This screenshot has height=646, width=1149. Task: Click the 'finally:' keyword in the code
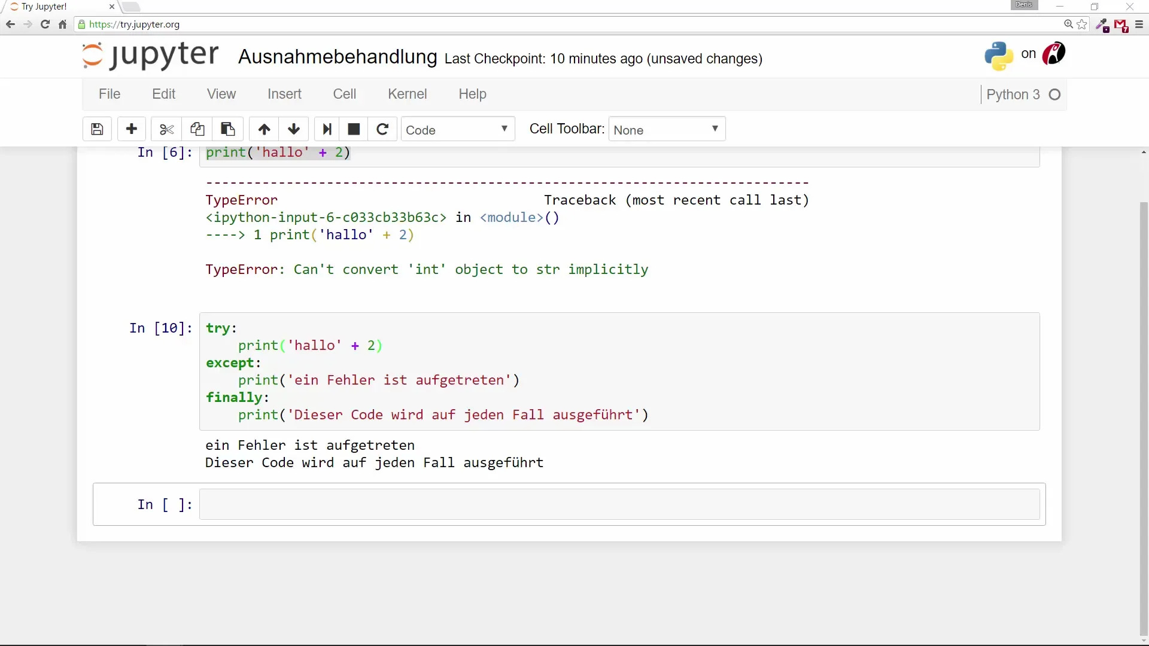click(238, 397)
